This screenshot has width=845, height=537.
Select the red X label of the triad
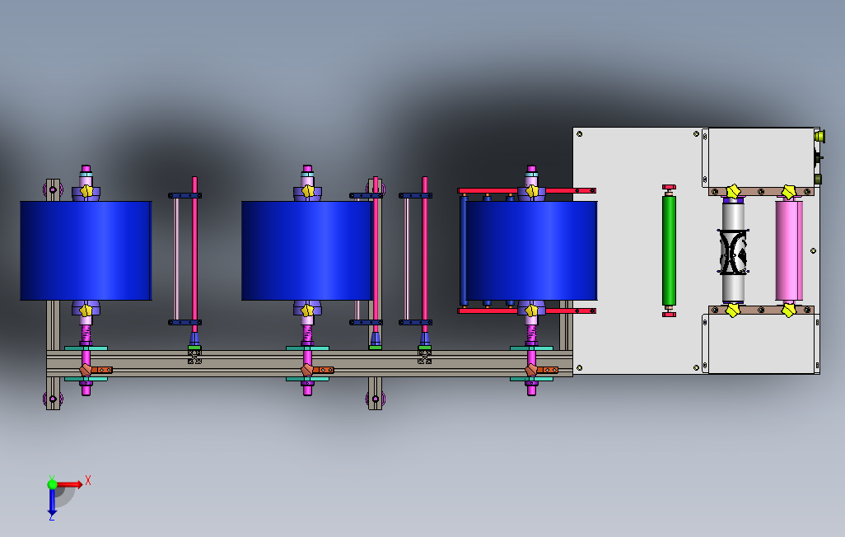pos(88,480)
